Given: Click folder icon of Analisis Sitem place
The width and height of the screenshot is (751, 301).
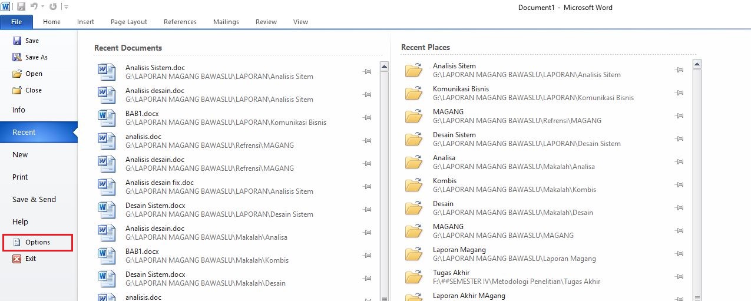Looking at the screenshot, I should [414, 71].
